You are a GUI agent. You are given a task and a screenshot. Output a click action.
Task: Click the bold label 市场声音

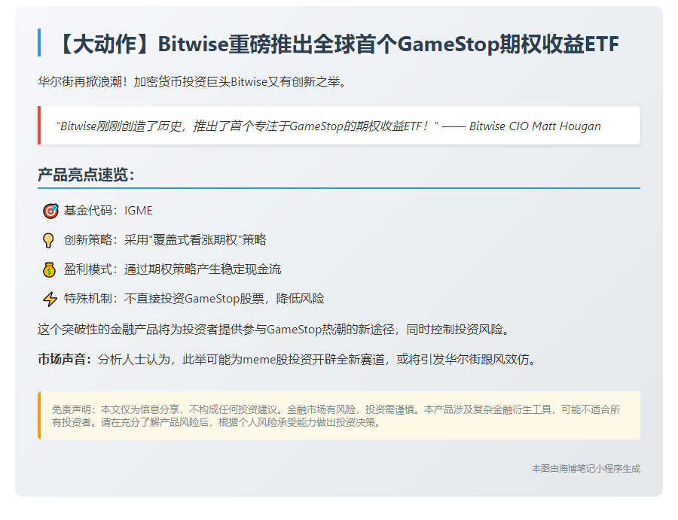coord(65,359)
